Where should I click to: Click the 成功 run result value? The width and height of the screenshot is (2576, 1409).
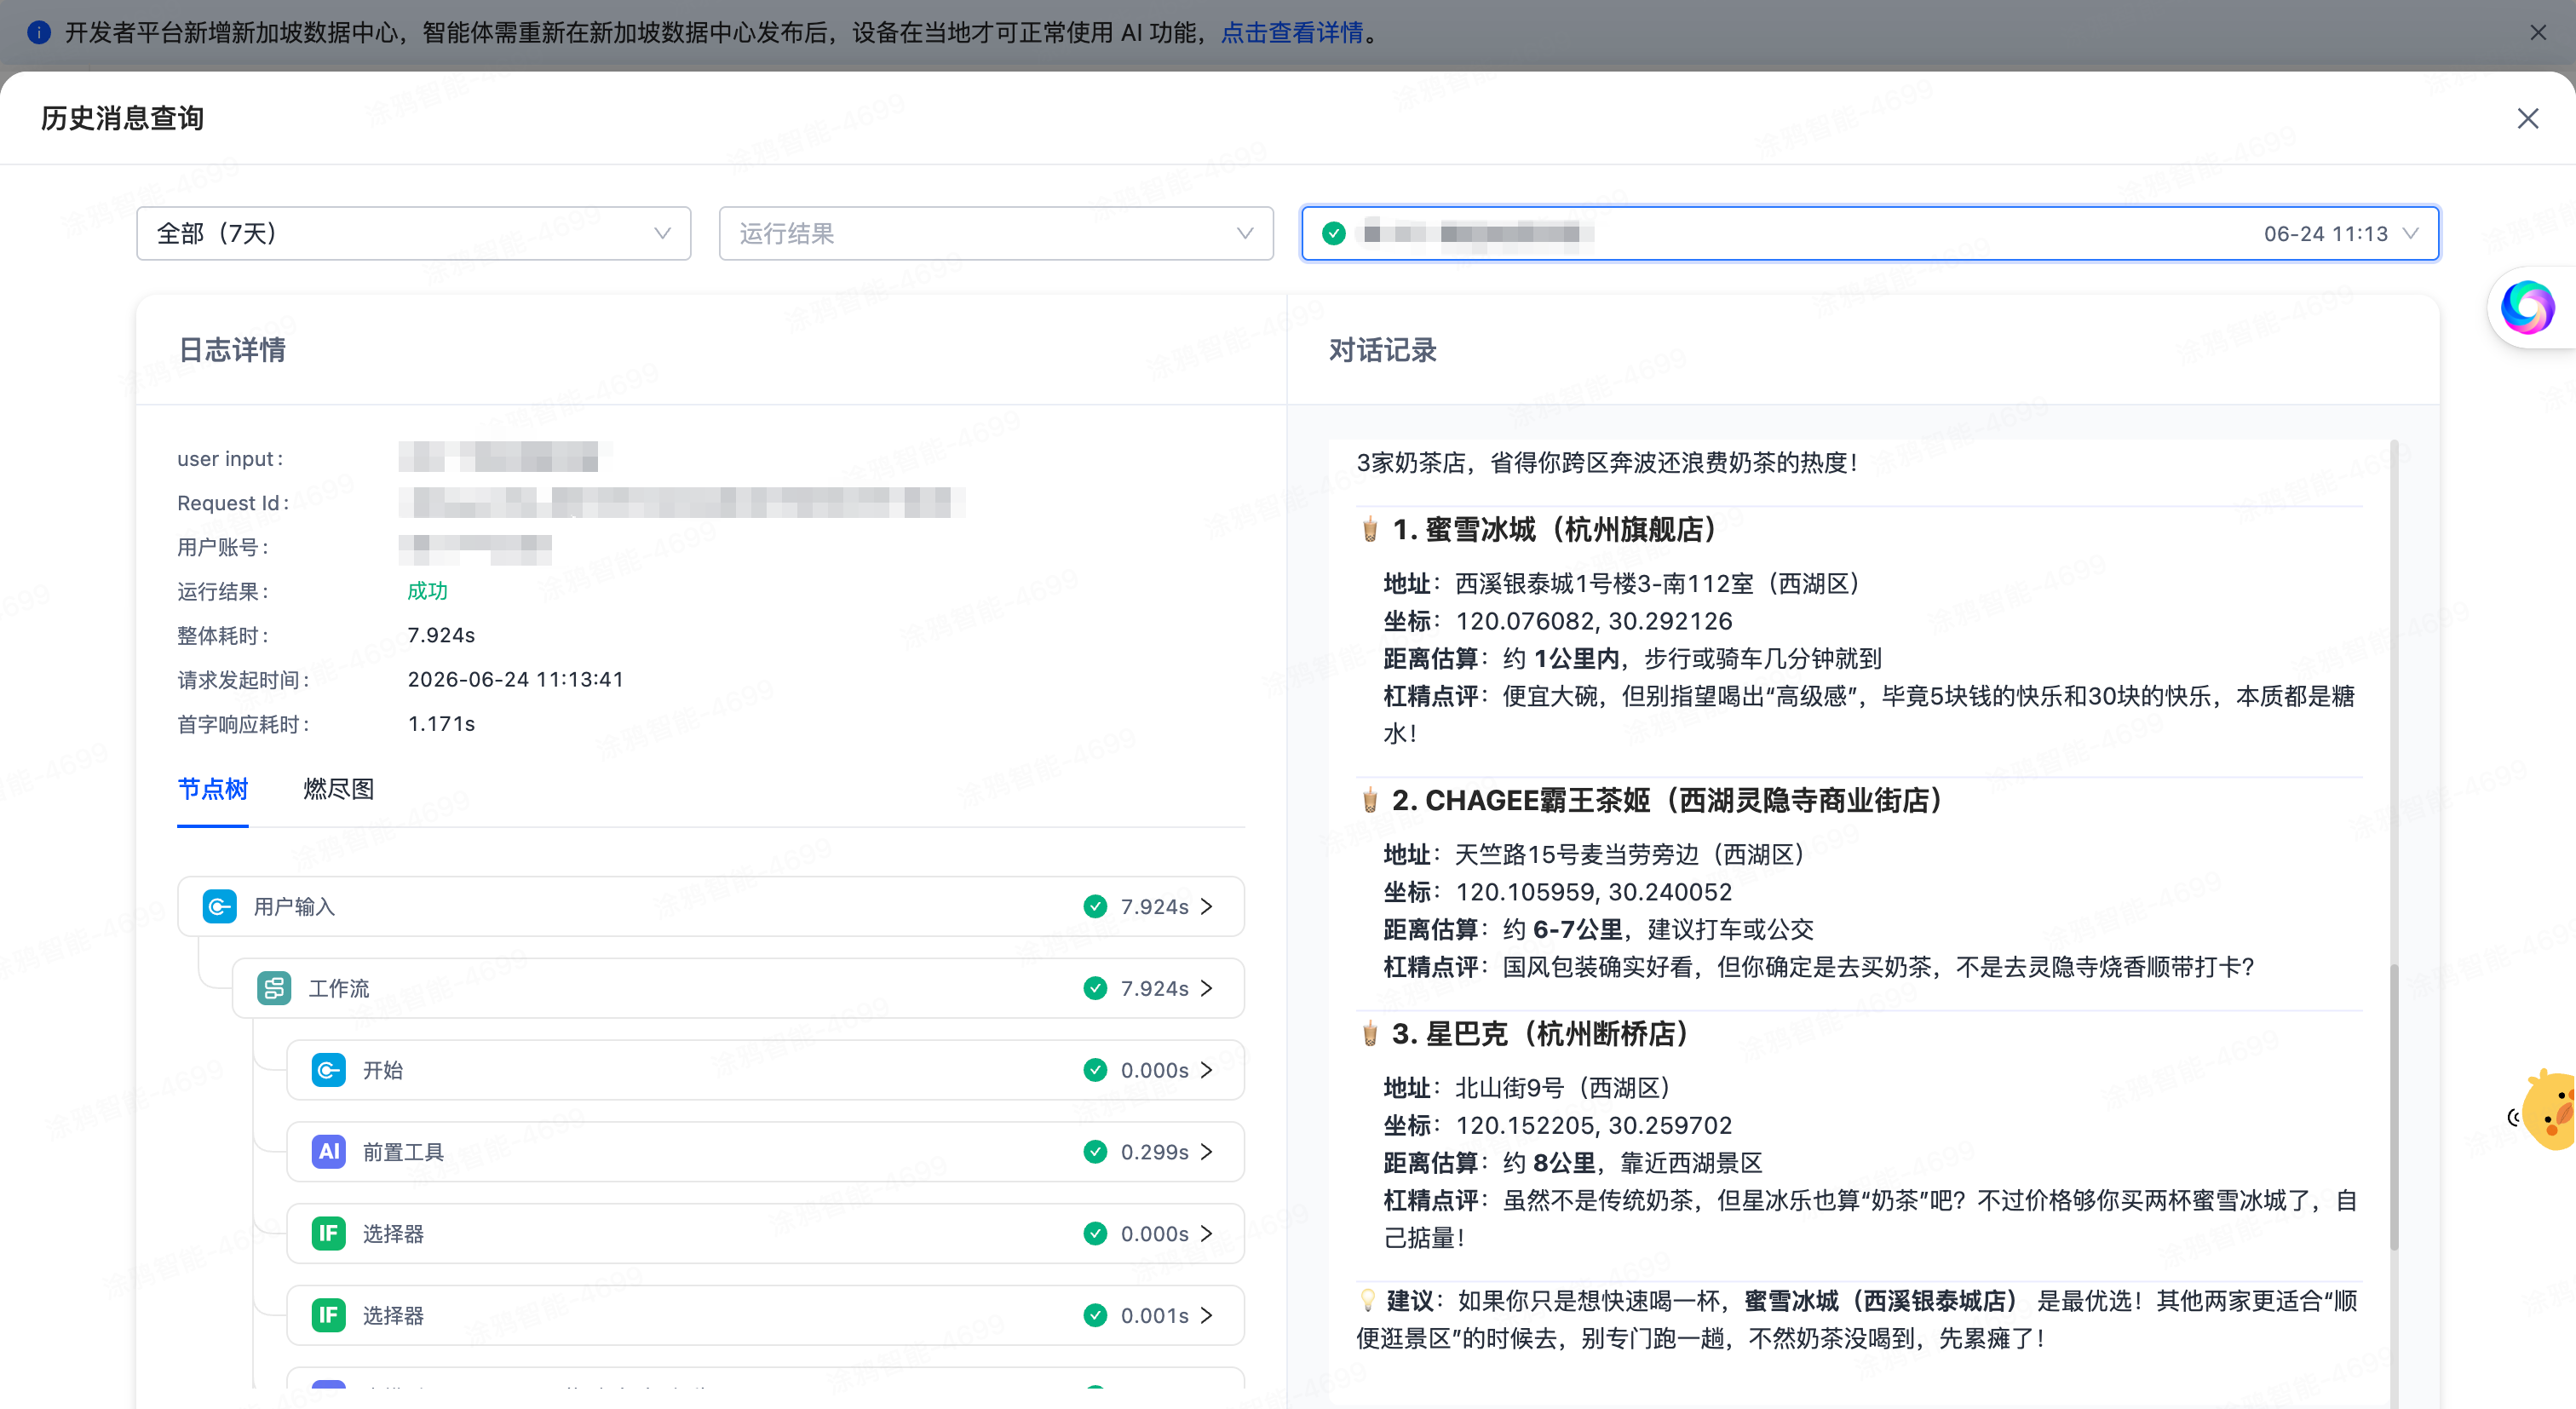(x=427, y=591)
